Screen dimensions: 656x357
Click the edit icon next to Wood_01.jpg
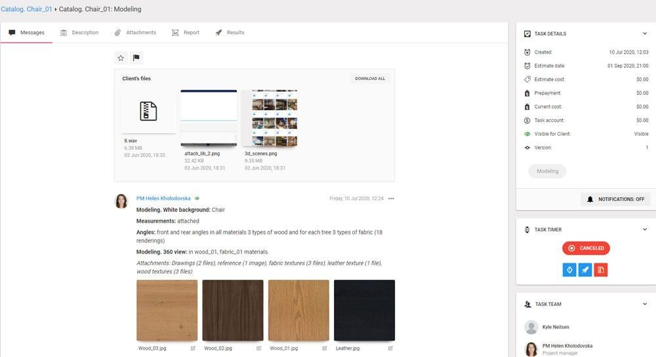click(x=325, y=348)
